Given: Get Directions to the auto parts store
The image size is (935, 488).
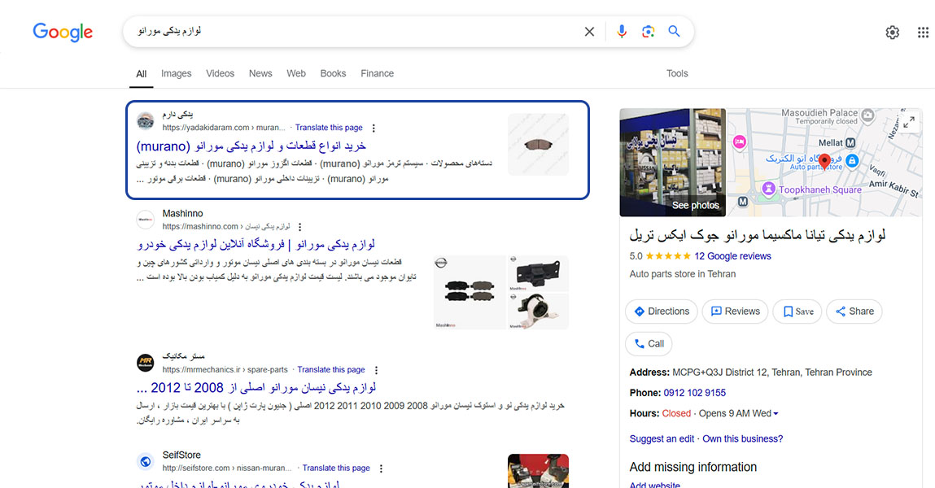Looking at the screenshot, I should click(x=662, y=312).
